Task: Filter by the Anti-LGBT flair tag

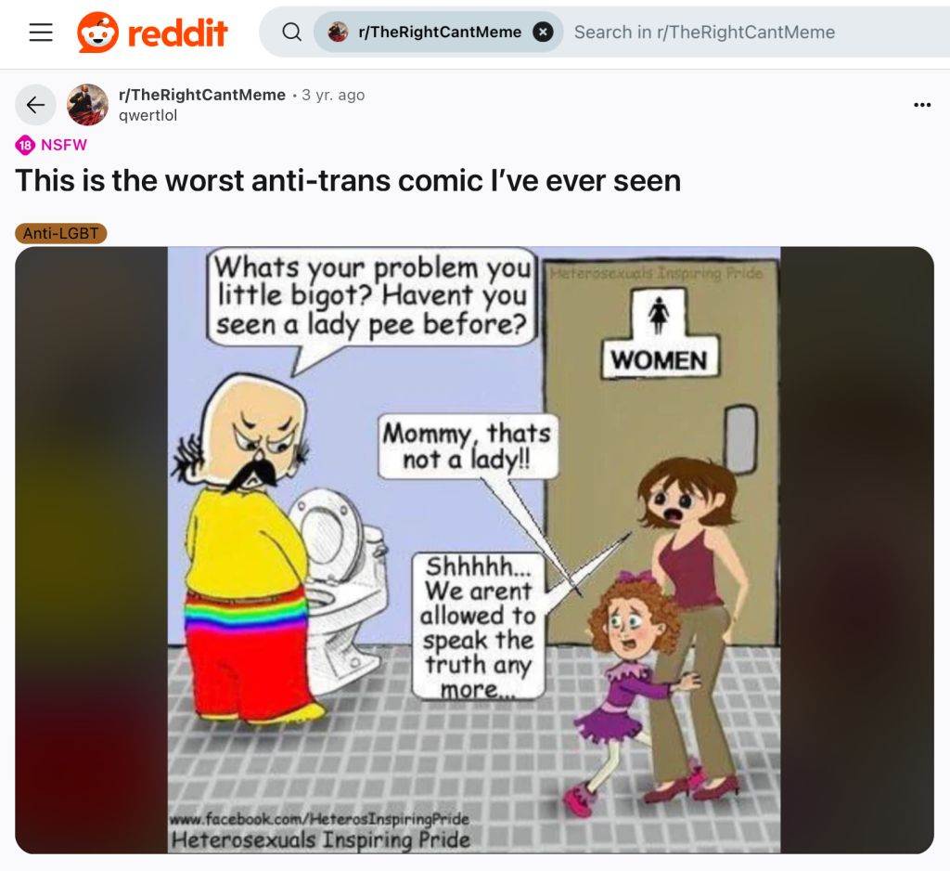Action: pos(61,233)
